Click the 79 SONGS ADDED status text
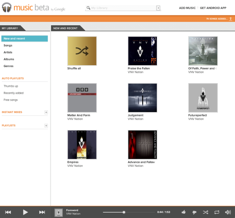 coord(217,19)
